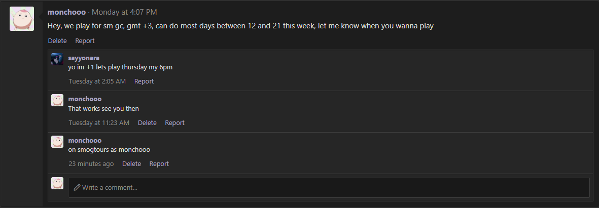599x208 pixels.
Task: Click the pencil icon in comment box
Action: pyautogui.click(x=77, y=187)
